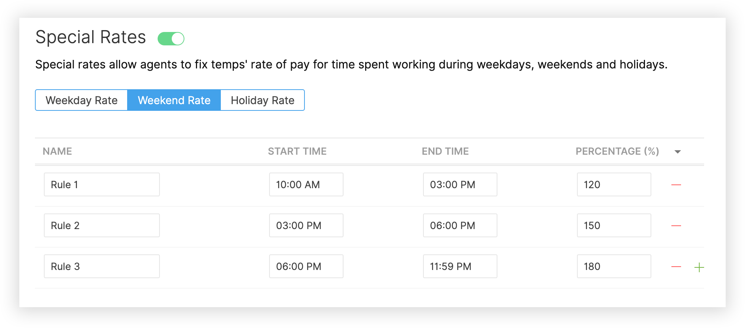The width and height of the screenshot is (745, 328).
Task: Remove Rule 3 with red minus icon
Action: (x=676, y=267)
